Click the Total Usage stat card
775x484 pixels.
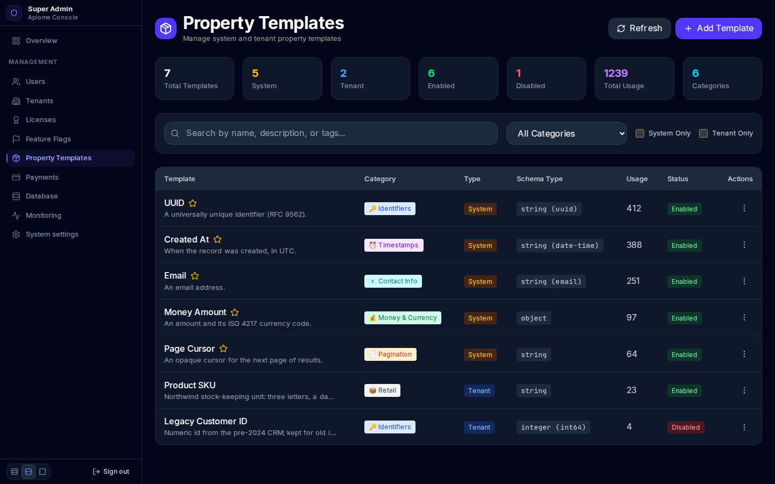pyautogui.click(x=634, y=79)
